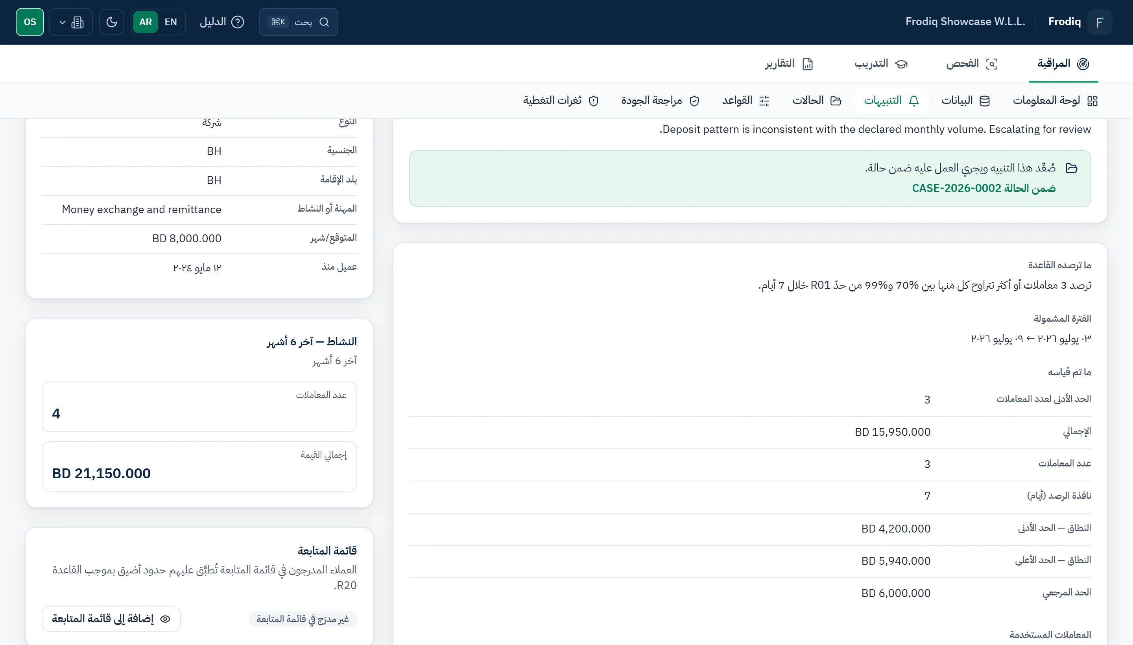Click the building icon in the top bar
This screenshot has width=1133, height=645.
[78, 22]
